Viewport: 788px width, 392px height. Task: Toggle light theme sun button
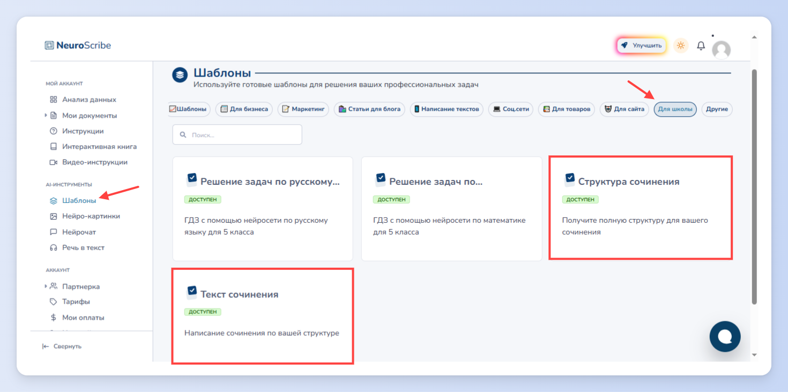[681, 46]
